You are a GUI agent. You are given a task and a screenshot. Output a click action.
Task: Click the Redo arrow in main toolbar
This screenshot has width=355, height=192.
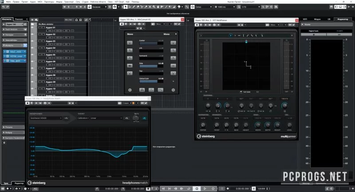tap(8, 7)
